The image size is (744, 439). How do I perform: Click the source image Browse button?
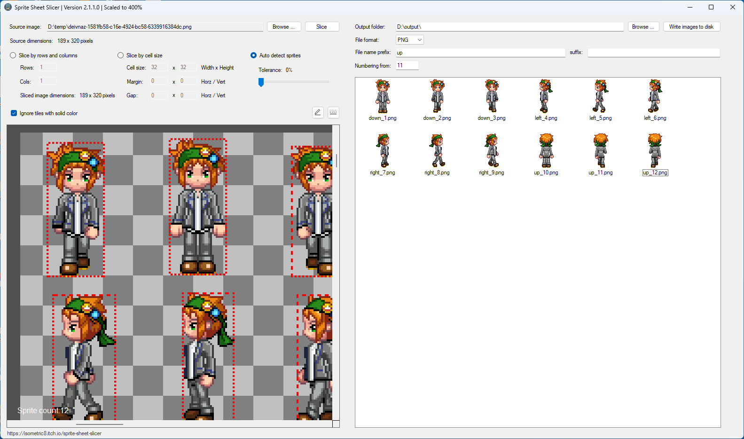pos(284,27)
